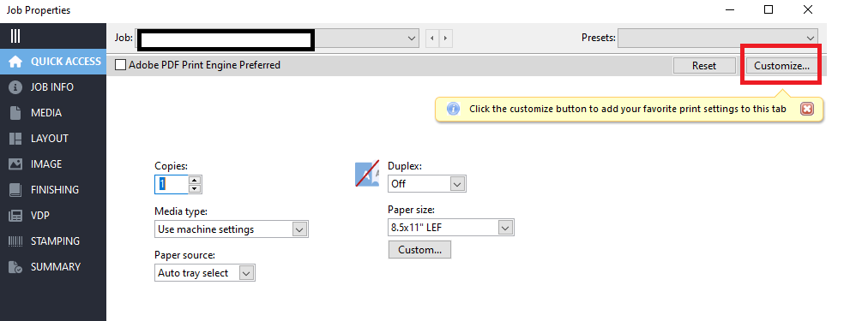
Task: Click the VDP table icon in sidebar
Action: (x=15, y=216)
